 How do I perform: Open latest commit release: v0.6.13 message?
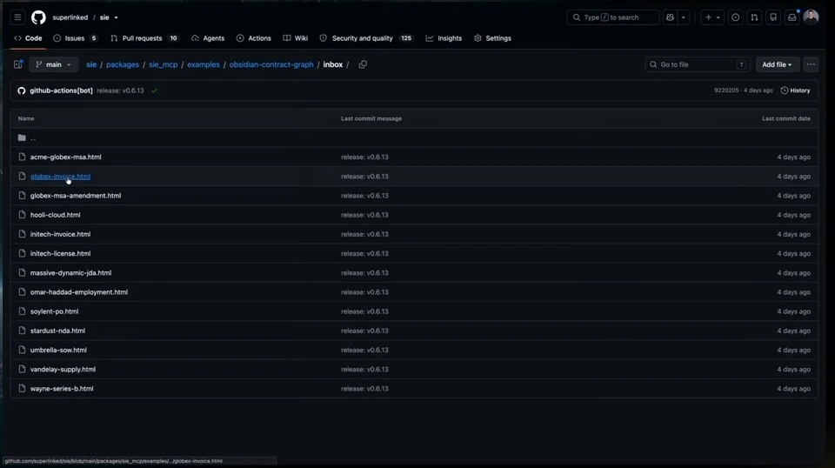[x=120, y=90]
